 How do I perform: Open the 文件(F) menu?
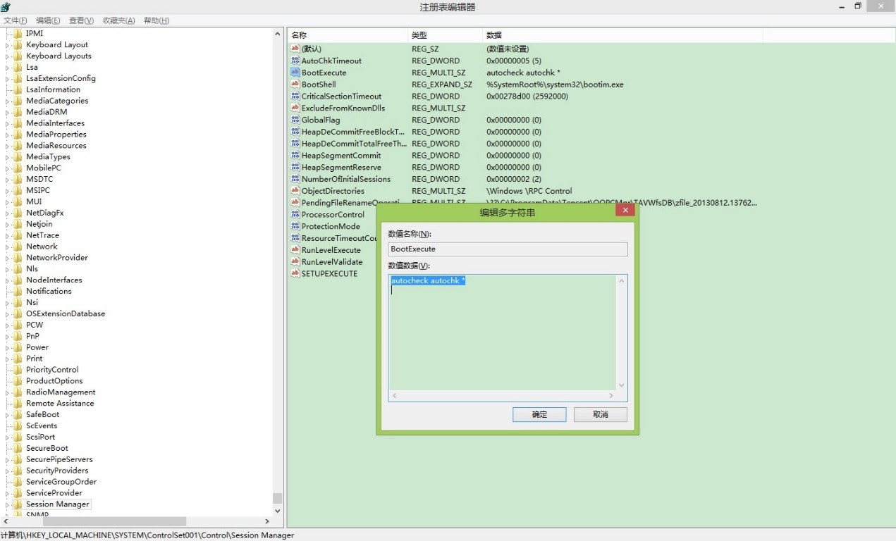16,20
